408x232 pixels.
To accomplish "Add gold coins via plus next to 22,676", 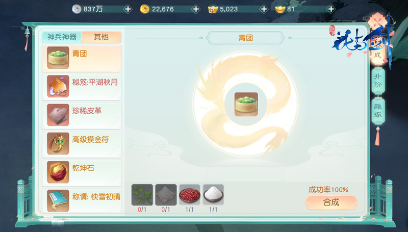I will (196, 9).
